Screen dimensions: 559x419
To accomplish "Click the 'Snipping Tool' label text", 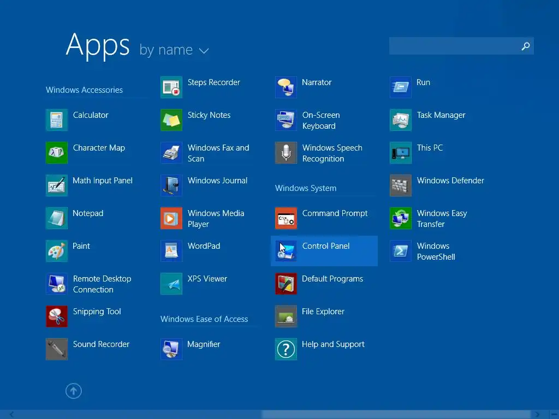I will (x=97, y=312).
